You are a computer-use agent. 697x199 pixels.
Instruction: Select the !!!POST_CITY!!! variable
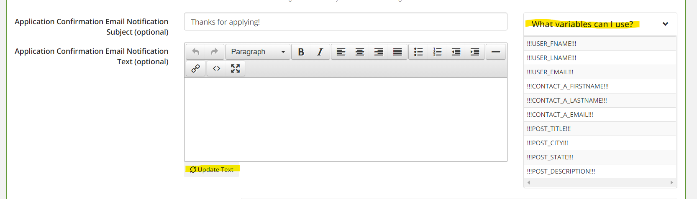tap(600, 143)
